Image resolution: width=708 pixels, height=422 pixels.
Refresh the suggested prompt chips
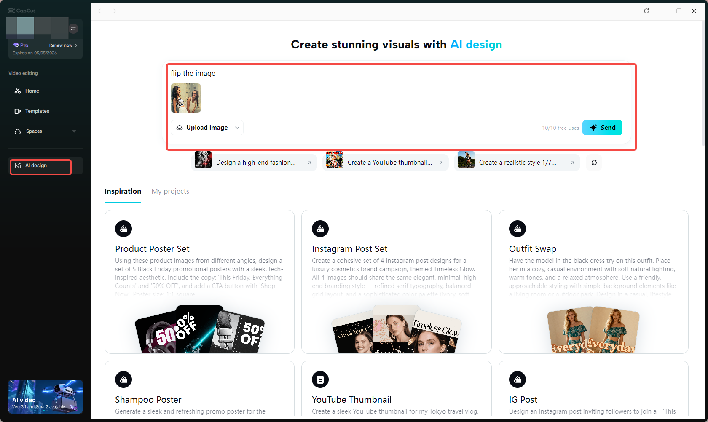[x=594, y=162]
